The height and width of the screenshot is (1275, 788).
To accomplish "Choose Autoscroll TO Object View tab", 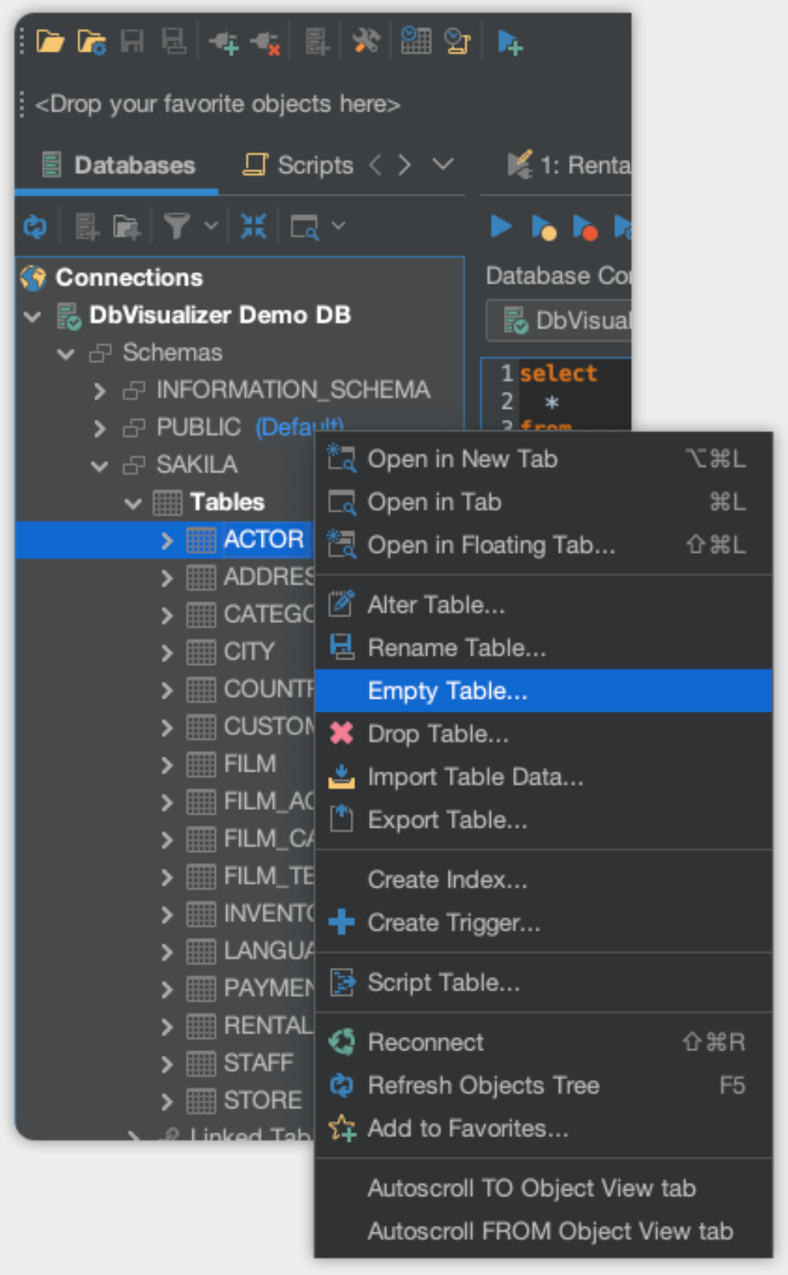I will tap(543, 1188).
